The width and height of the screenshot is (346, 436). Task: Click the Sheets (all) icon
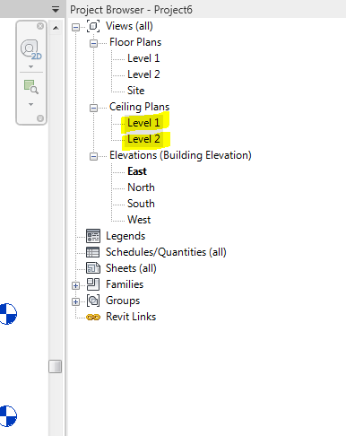point(93,268)
